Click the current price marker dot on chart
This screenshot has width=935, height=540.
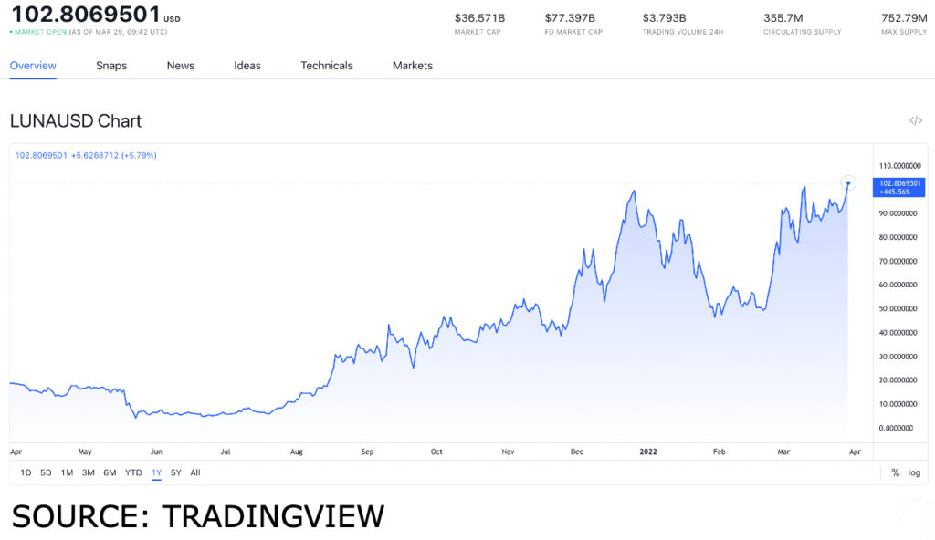(848, 183)
